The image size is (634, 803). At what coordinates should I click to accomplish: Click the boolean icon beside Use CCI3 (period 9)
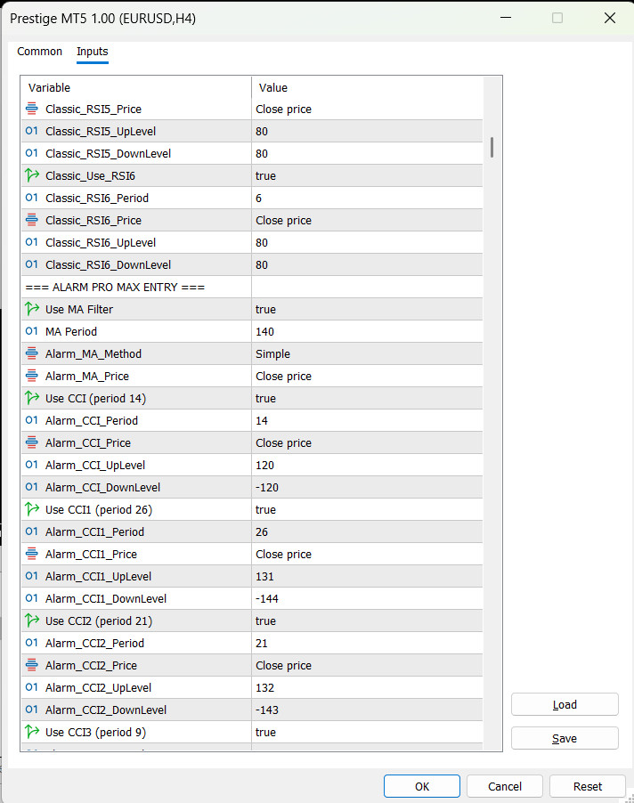click(32, 732)
